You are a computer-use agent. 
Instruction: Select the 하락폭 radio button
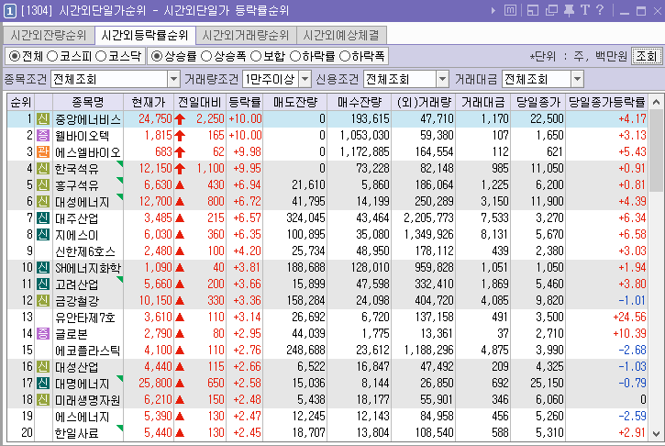pos(345,56)
